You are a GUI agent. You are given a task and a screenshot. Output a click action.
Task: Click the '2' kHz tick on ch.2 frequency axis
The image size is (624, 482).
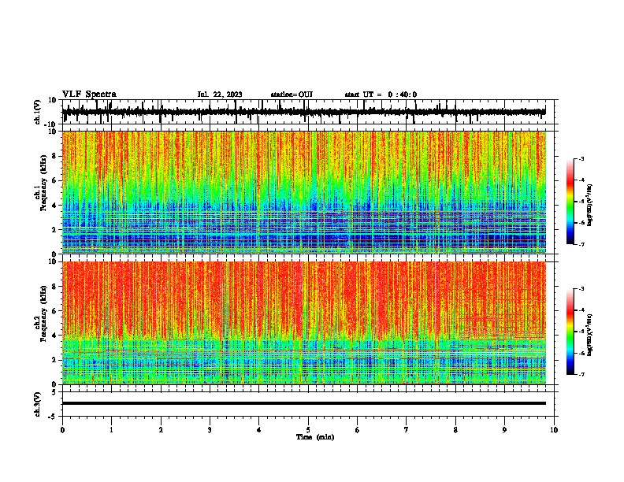(54, 360)
